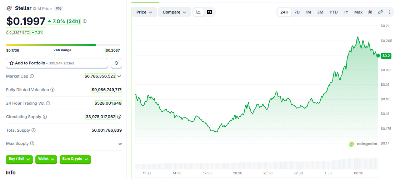Select the 1M time range tab
Image resolution: width=400 pixels, height=179 pixels.
click(x=308, y=12)
